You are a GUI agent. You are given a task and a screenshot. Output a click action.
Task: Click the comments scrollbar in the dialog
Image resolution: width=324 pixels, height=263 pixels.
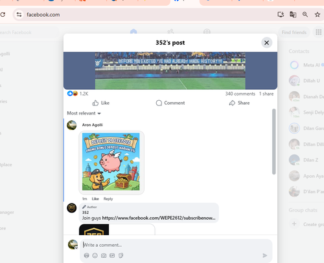274,142
